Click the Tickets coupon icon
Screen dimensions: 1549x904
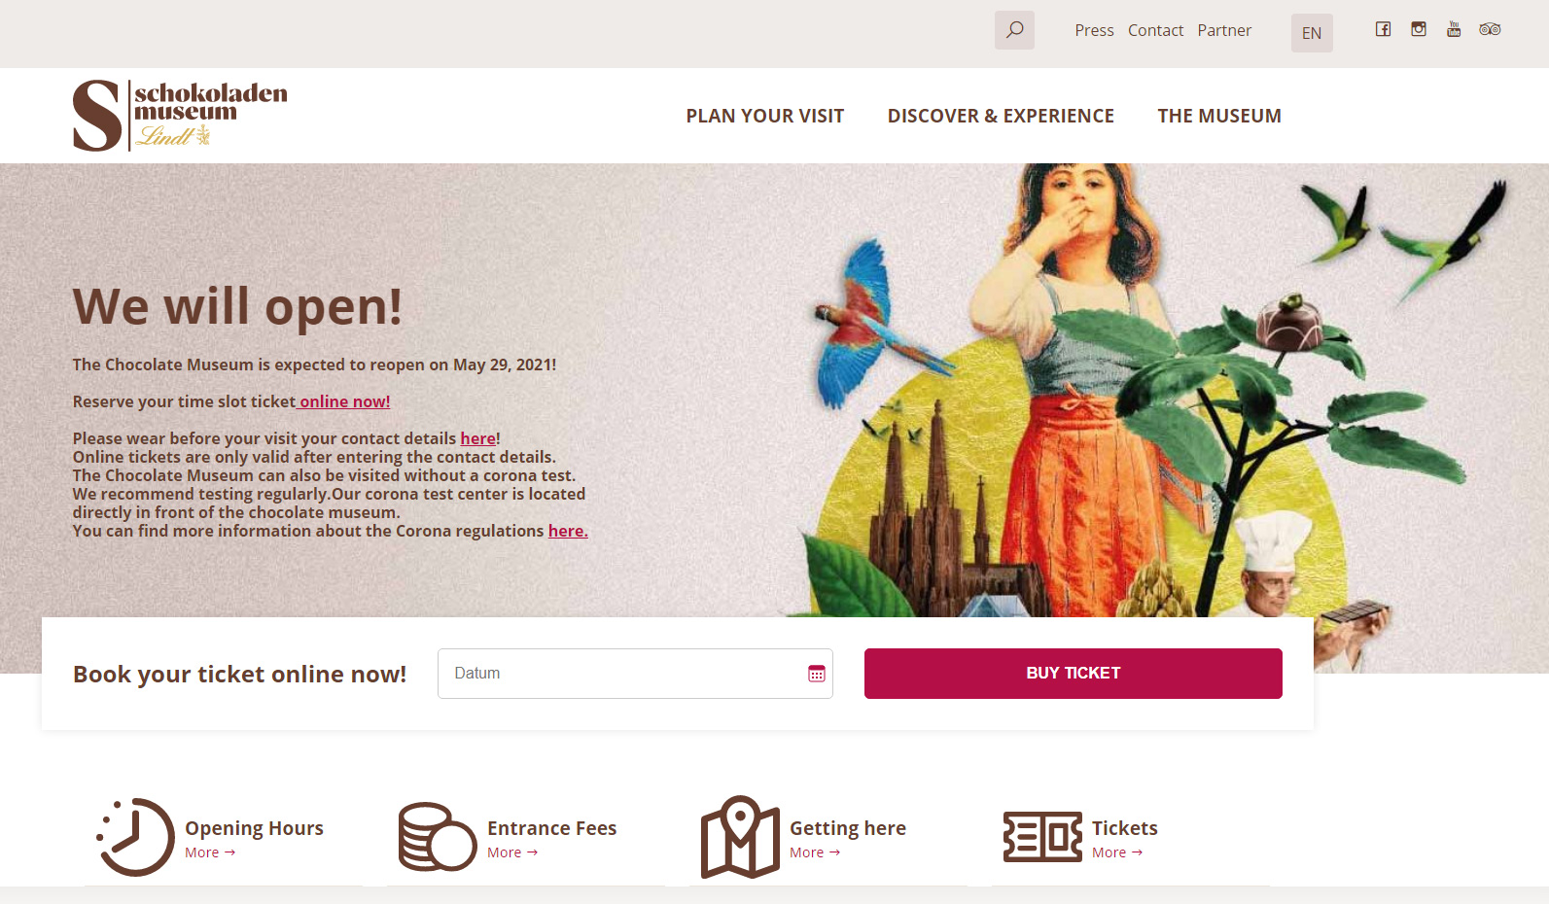click(x=1042, y=837)
